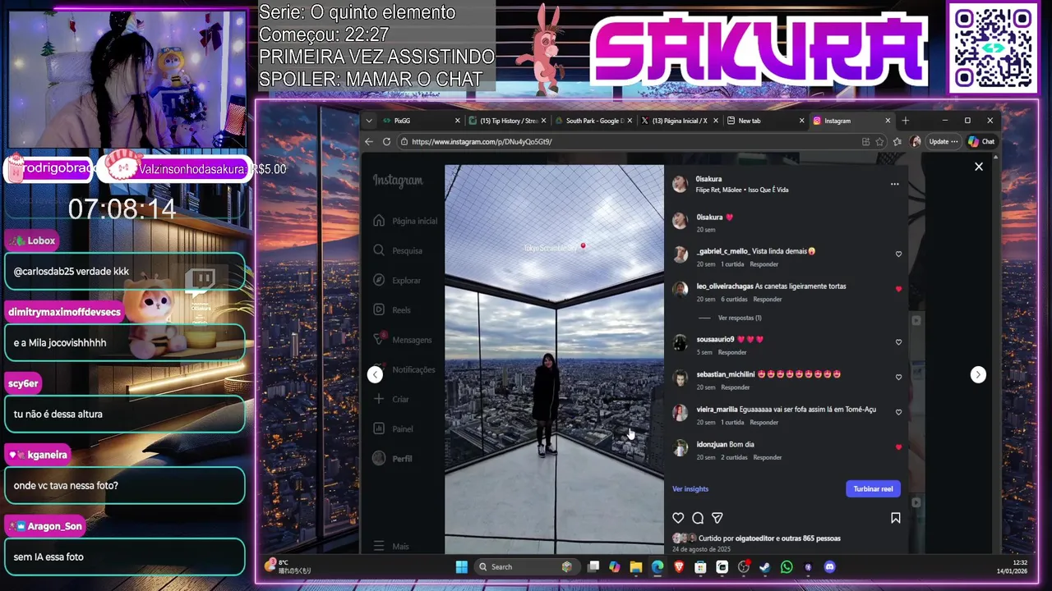
Task: Open File Explorer from taskbar
Action: [636, 566]
